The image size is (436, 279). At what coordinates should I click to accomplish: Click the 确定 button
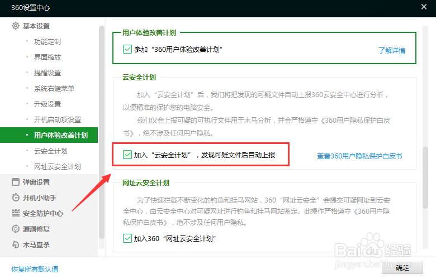click(x=402, y=268)
